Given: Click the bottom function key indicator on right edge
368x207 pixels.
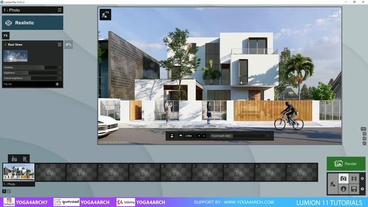Looking at the screenshot, I should 364,143.
